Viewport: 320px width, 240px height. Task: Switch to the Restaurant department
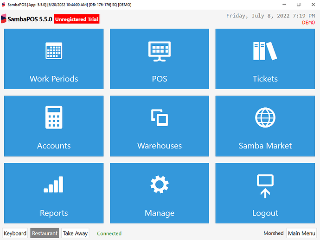45,233
